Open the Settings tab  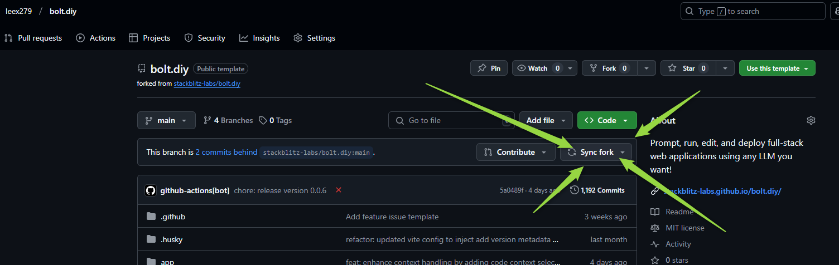click(314, 38)
